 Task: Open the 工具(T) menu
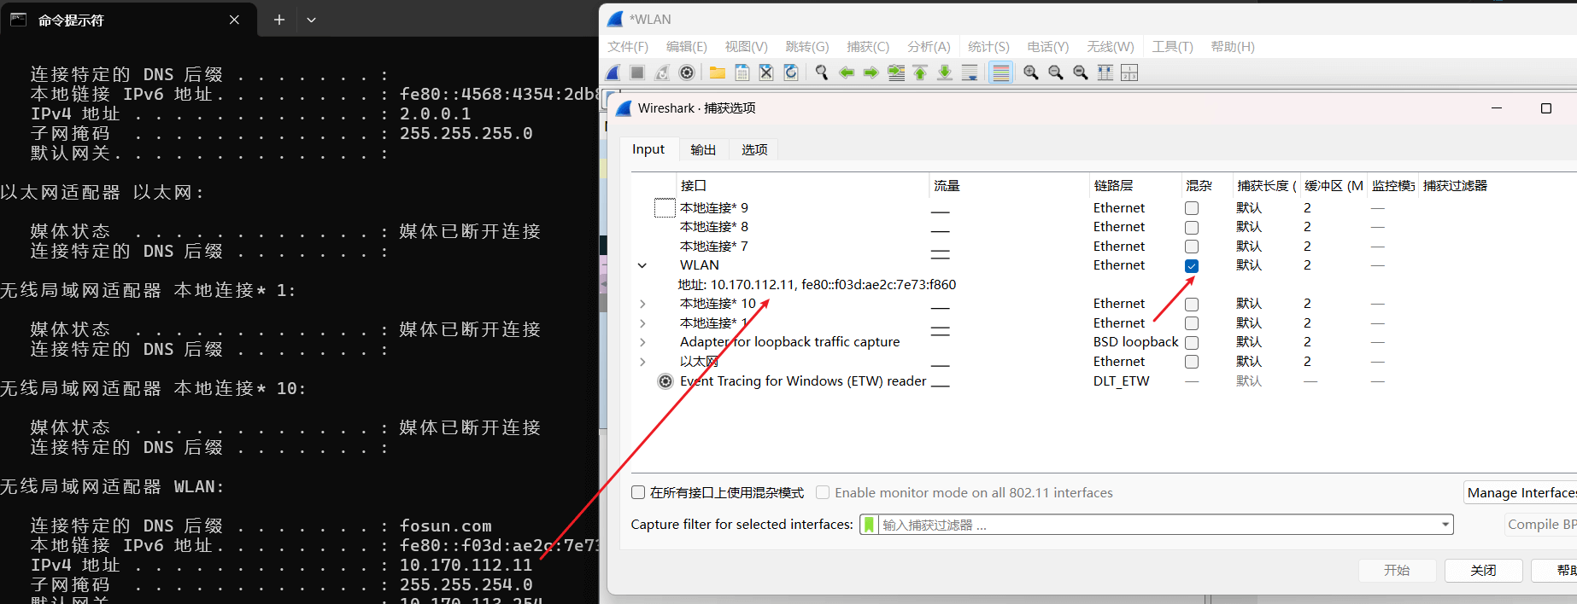coord(1172,47)
